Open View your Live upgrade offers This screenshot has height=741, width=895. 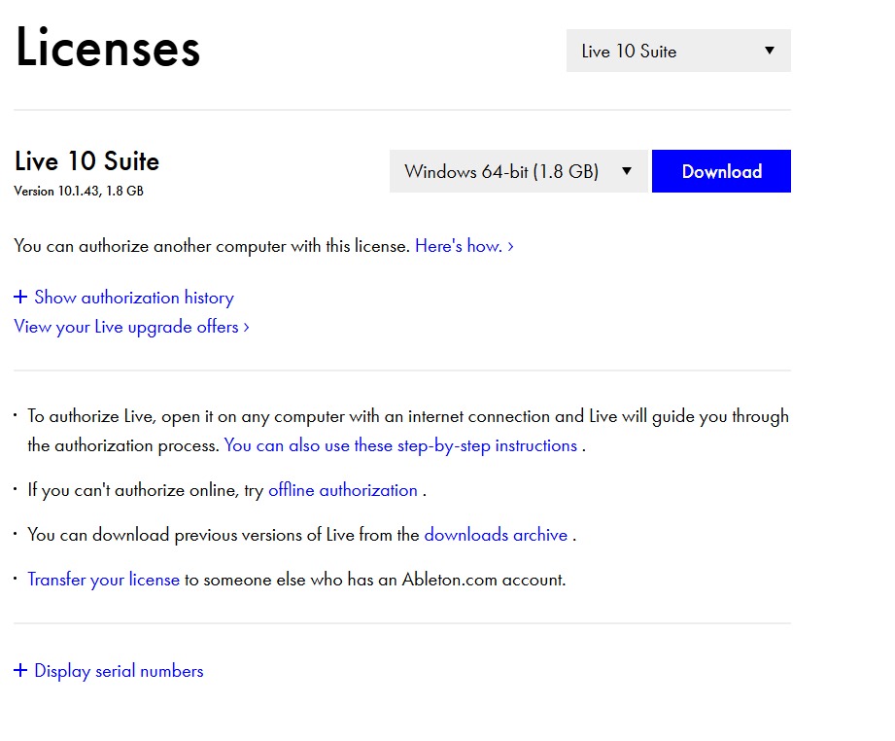pos(131,327)
